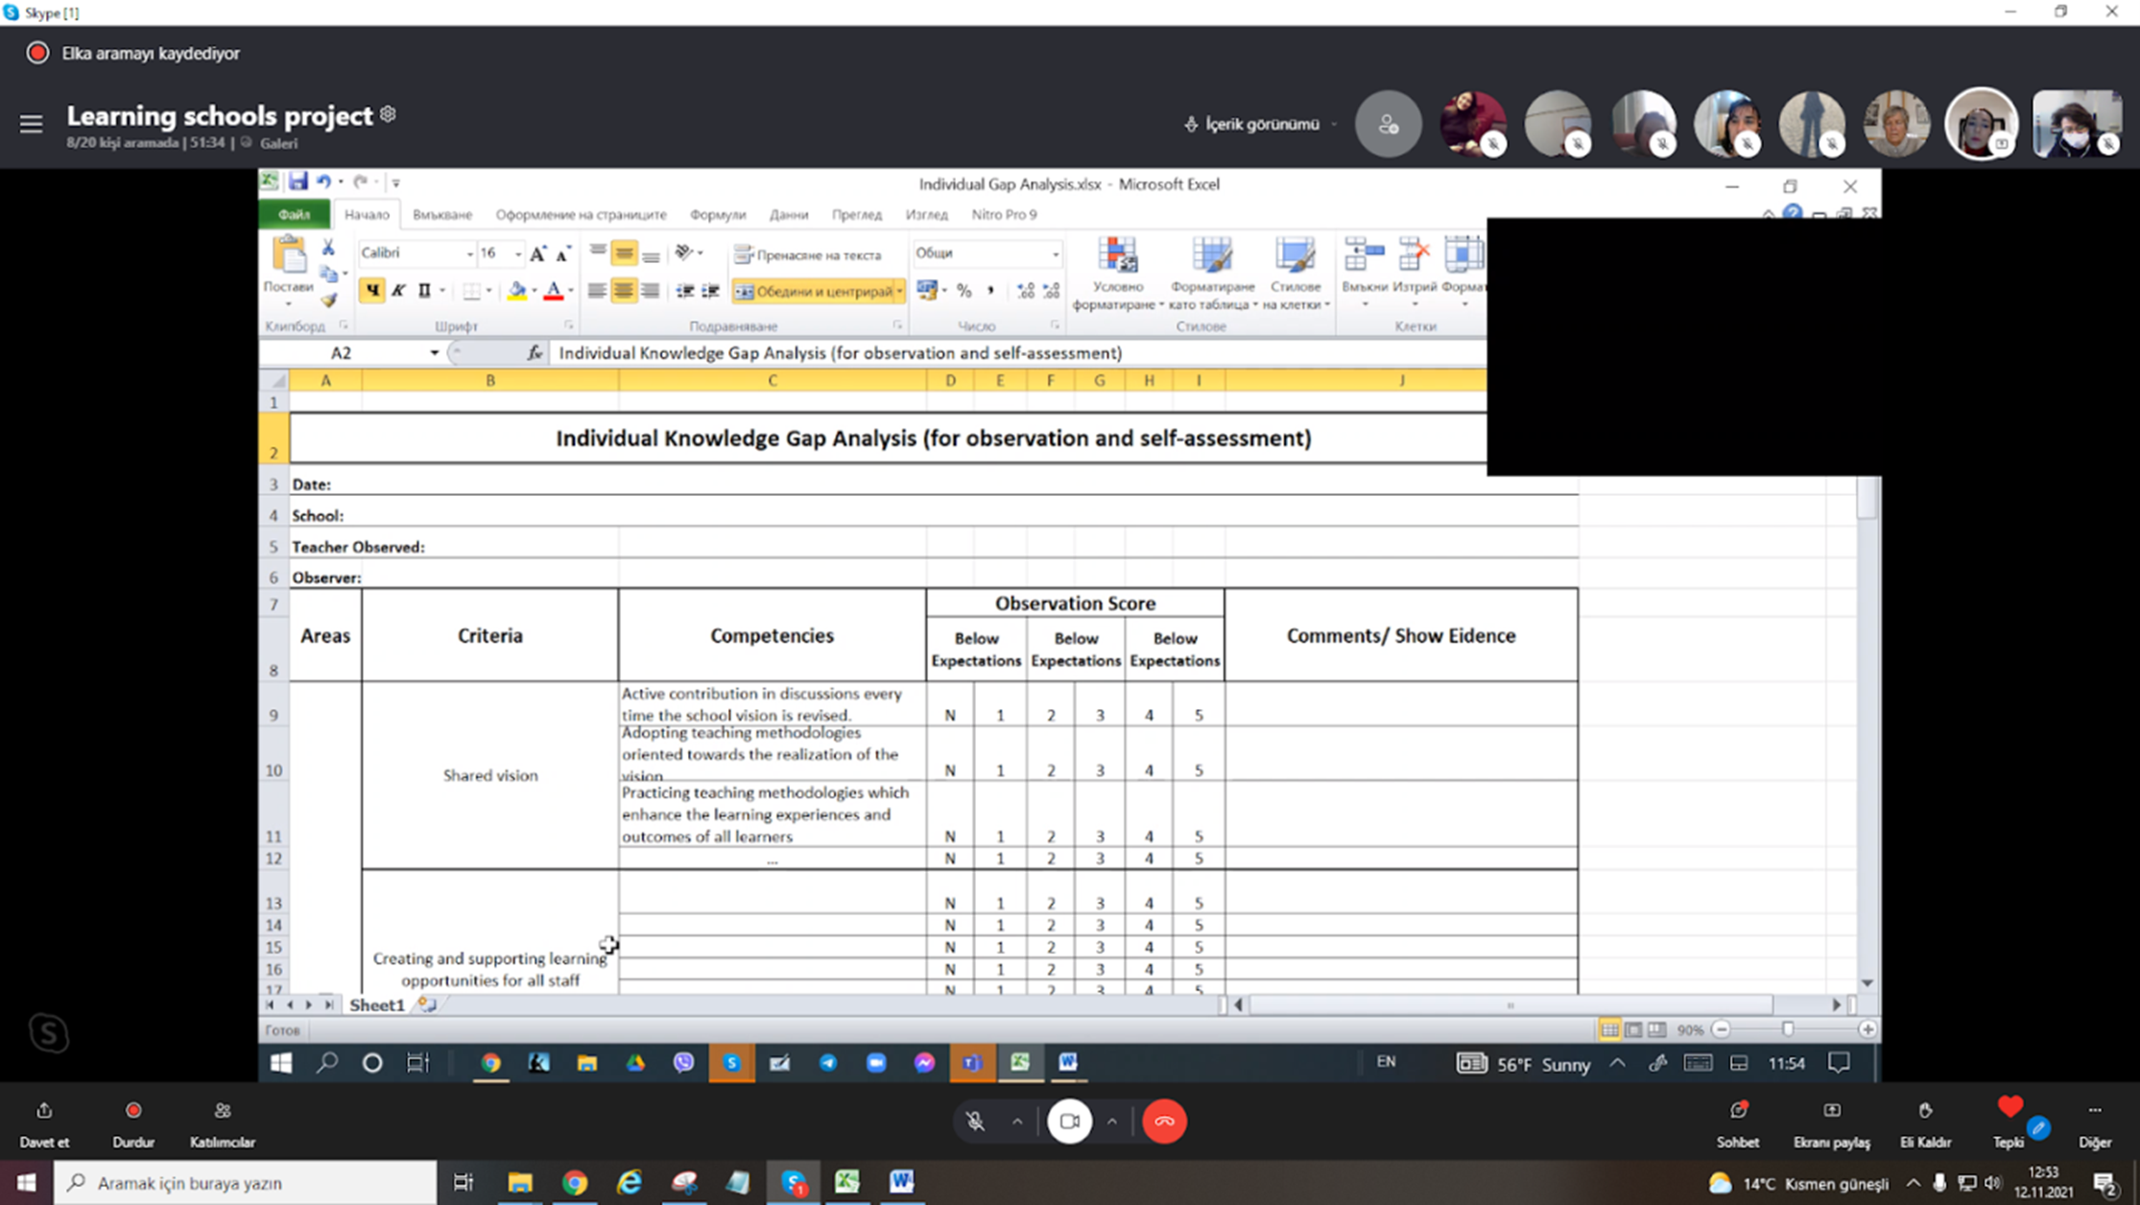This screenshot has width=2140, height=1205.
Task: Expand camera options chevron
Action: (1111, 1121)
